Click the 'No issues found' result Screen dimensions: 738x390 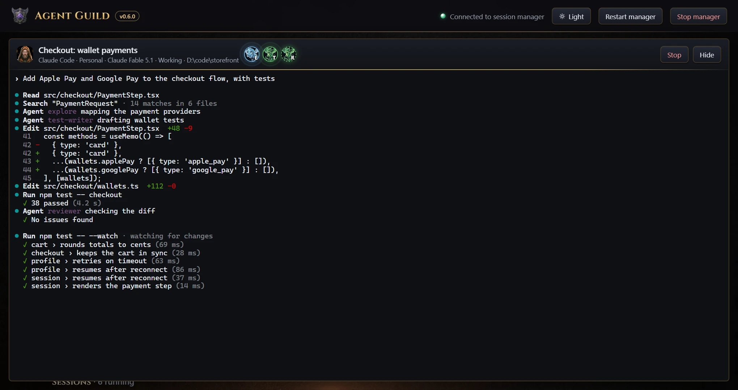(58, 220)
